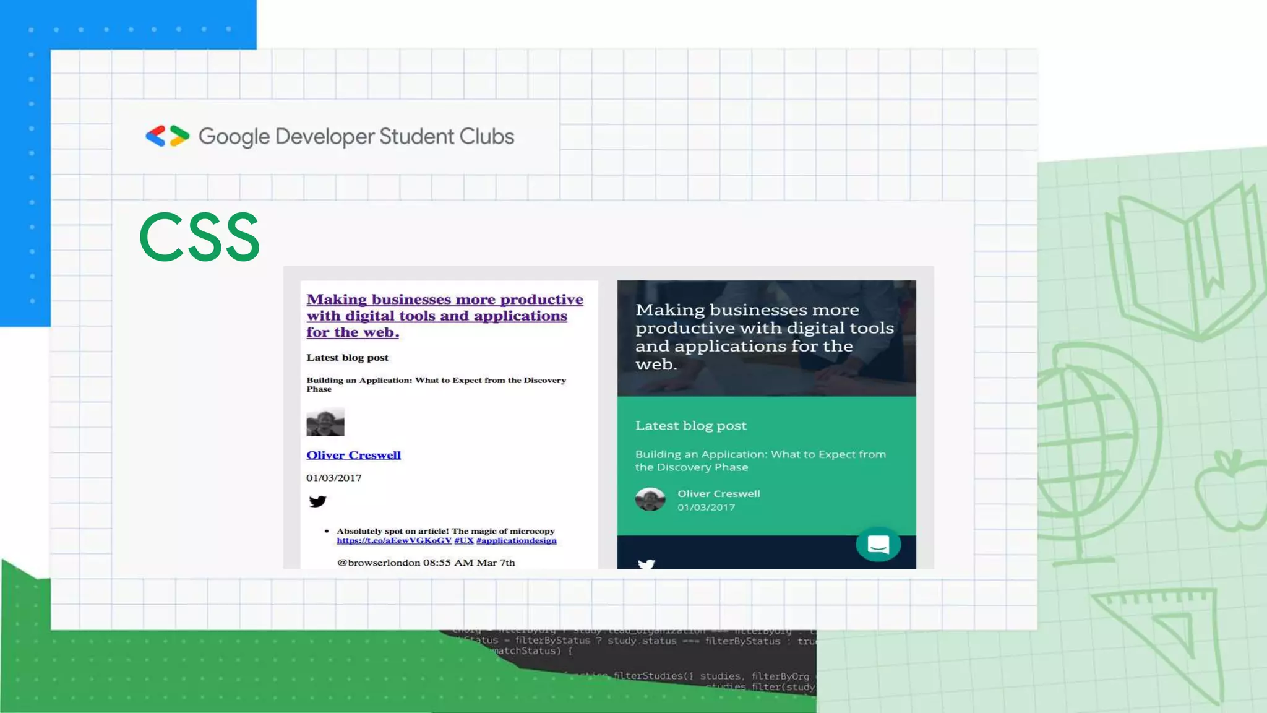This screenshot has height=713, width=1267.
Task: Open the teal chat widget button
Action: point(878,544)
